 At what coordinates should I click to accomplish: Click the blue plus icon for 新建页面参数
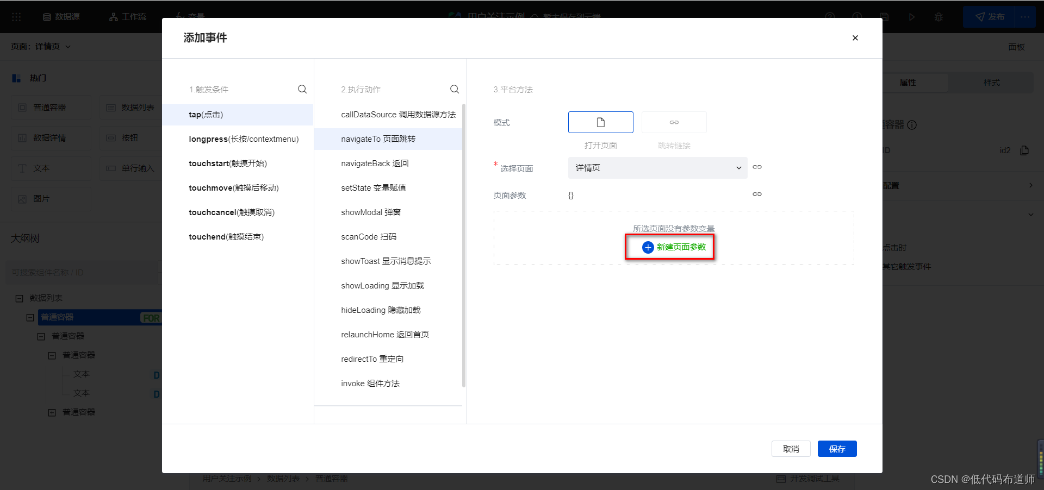point(648,247)
